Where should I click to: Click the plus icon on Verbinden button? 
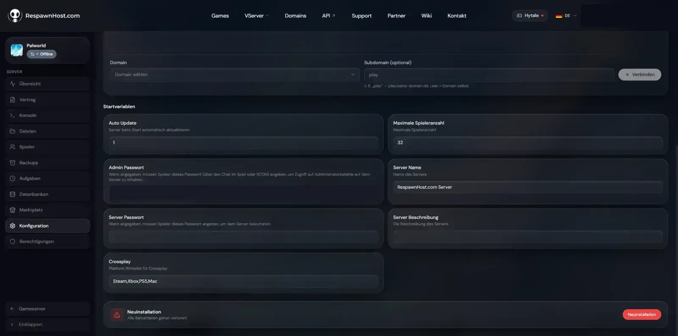pyautogui.click(x=627, y=75)
